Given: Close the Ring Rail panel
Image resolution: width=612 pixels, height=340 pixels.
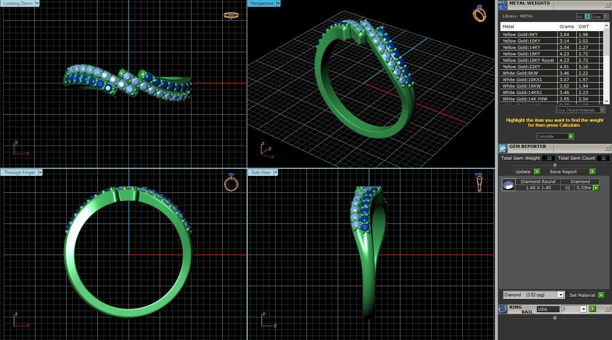Looking at the screenshot, I should point(607,309).
